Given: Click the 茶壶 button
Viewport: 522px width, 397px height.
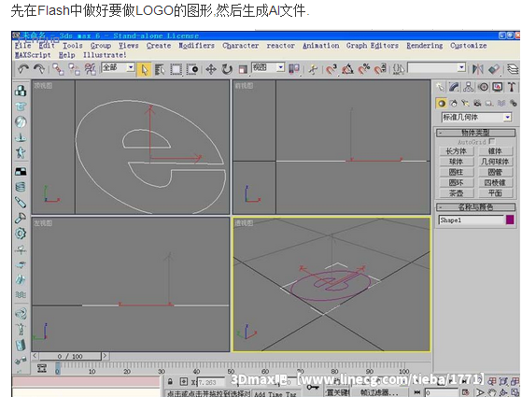Looking at the screenshot, I should (457, 192).
